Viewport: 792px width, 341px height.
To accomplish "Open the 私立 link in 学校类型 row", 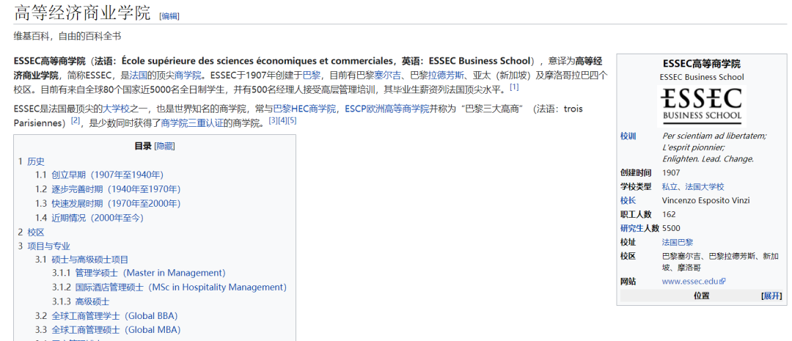I will [670, 186].
